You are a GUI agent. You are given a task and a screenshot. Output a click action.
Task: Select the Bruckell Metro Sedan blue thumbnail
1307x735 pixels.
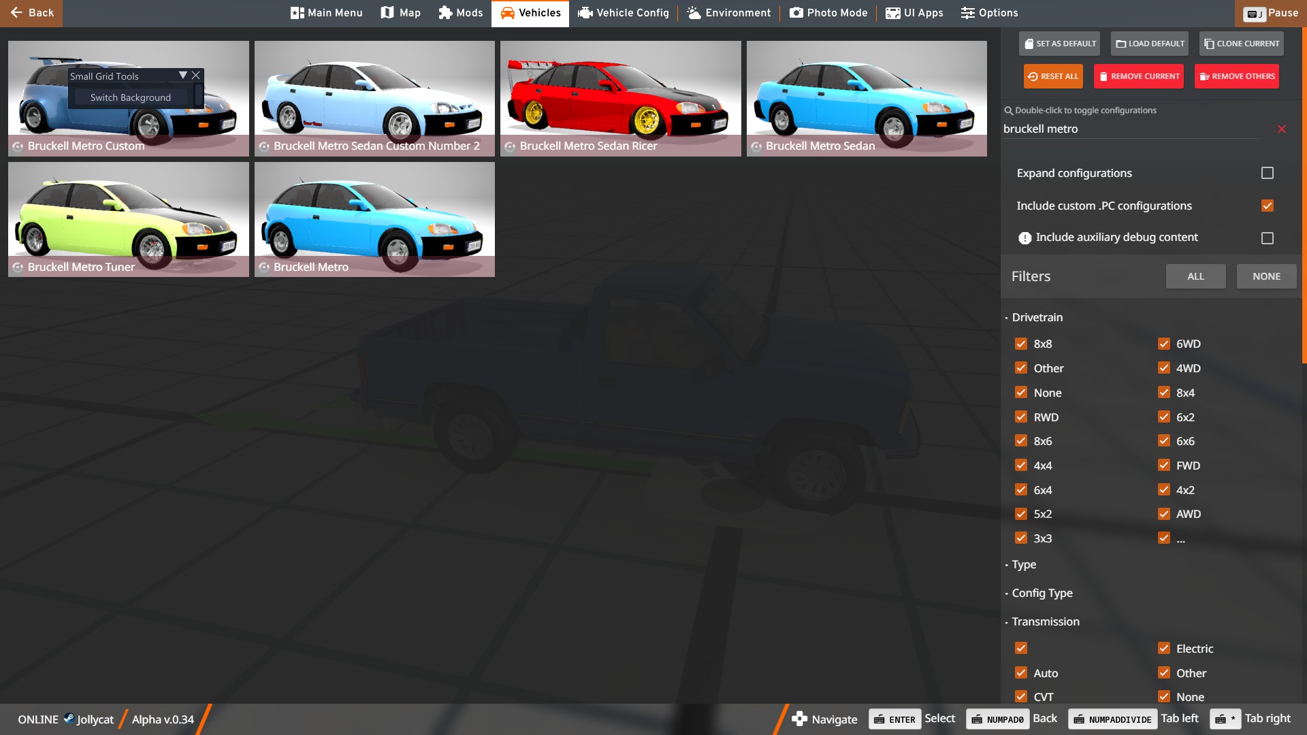(x=867, y=99)
